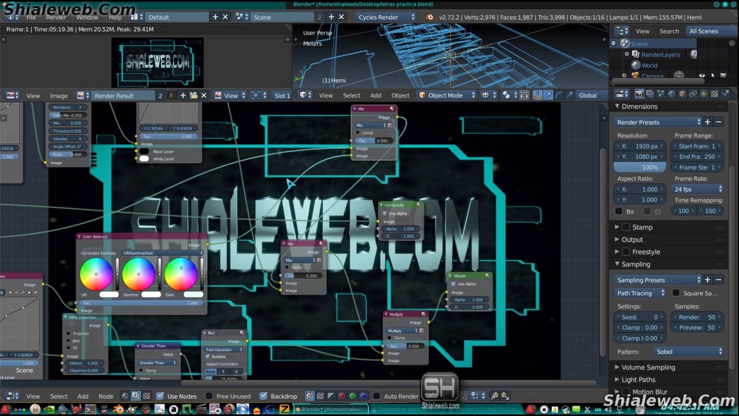The height and width of the screenshot is (416, 739).
Task: Show backdrop red channel only
Action: (x=341, y=396)
